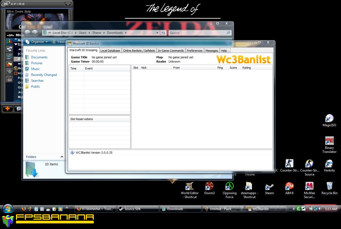Open steamapps Shortcut folder icon
Image resolution: width=341 pixels, height=229 pixels.
click(249, 190)
